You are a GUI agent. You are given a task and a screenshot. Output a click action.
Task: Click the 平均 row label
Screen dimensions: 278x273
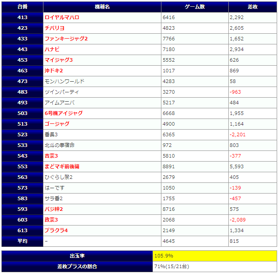click(22, 241)
